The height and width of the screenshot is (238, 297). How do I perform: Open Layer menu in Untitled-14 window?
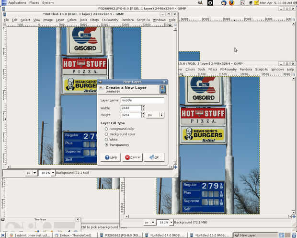pyautogui.click(x=60, y=20)
